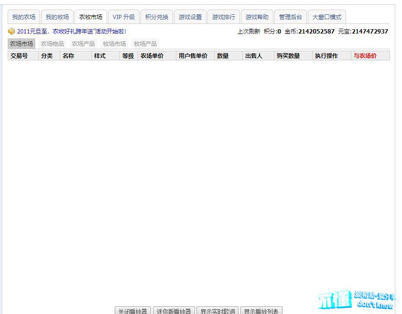Go to the 积分兑换 tab
This screenshot has width=402, height=314.
157,17
